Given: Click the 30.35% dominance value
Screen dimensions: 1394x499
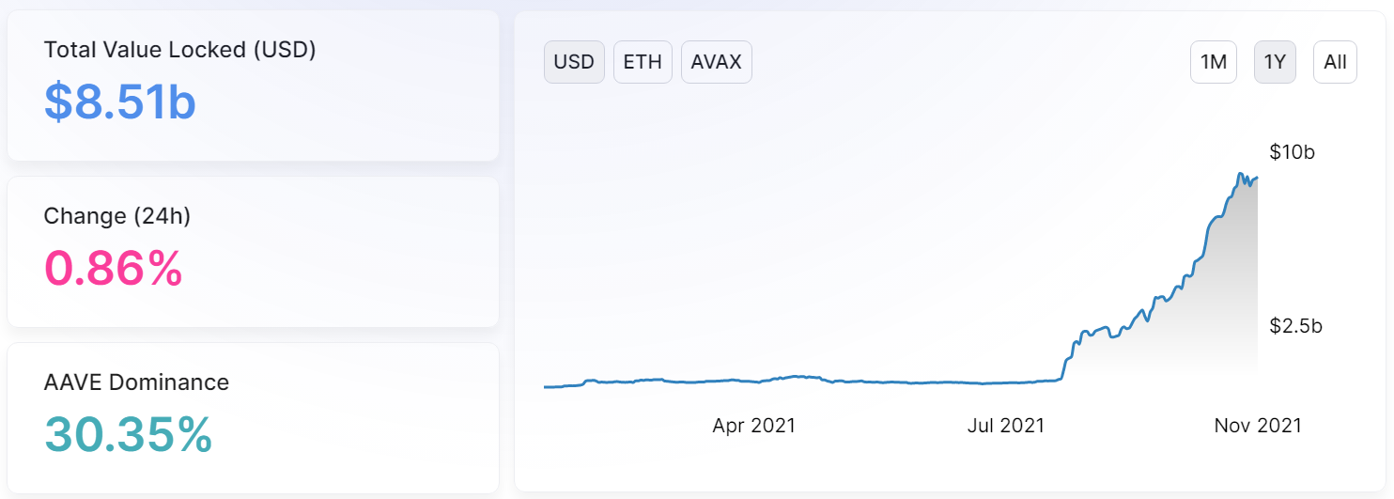Looking at the screenshot, I should pyautogui.click(x=128, y=434).
